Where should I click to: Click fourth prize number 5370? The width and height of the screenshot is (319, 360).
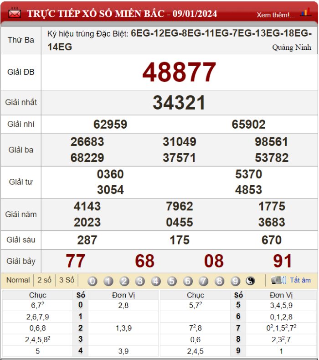click(249, 174)
